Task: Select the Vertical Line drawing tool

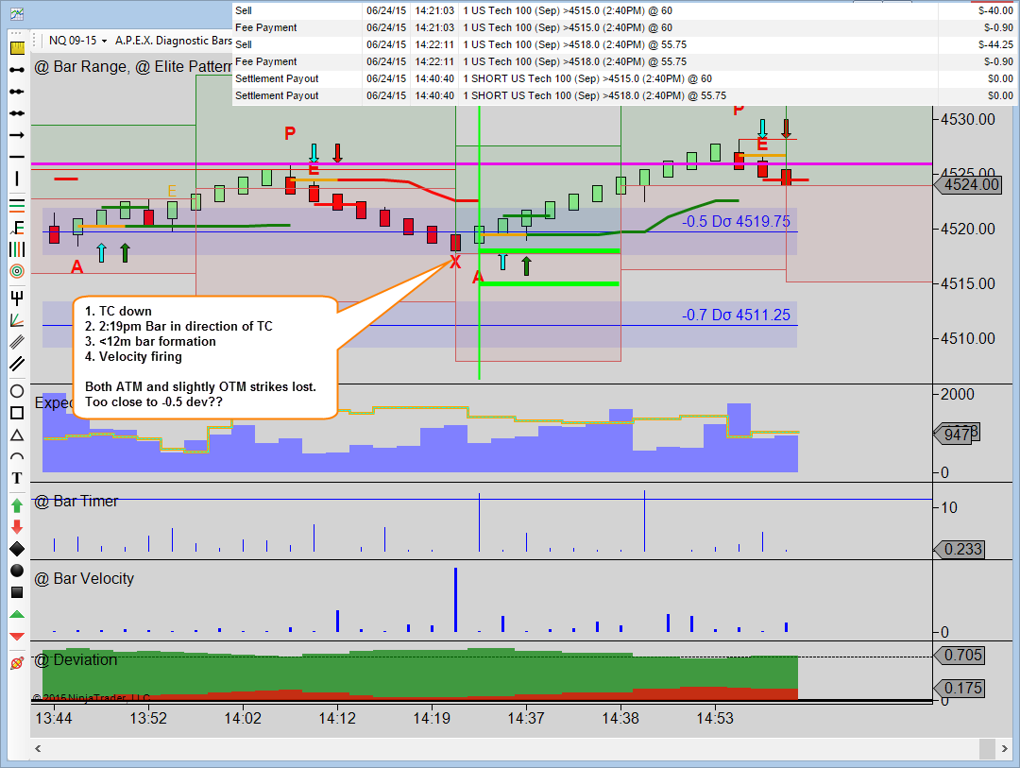Action: tap(17, 179)
